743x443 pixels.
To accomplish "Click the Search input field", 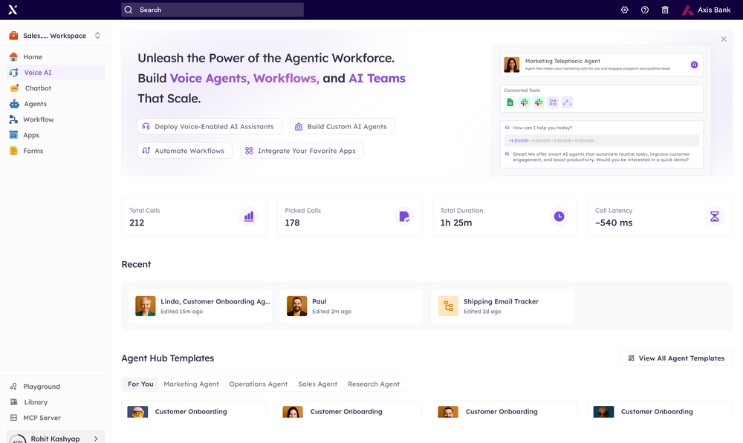I will click(x=212, y=10).
